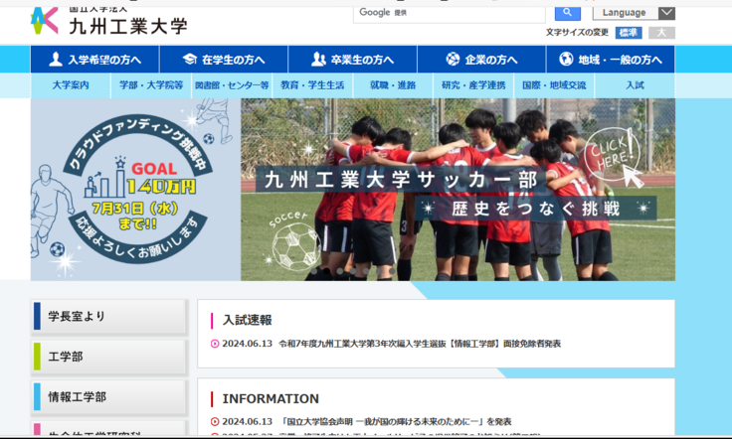The width and height of the screenshot is (732, 439).
Task: Select 就職・進路 in navigation bar
Action: coord(393,85)
